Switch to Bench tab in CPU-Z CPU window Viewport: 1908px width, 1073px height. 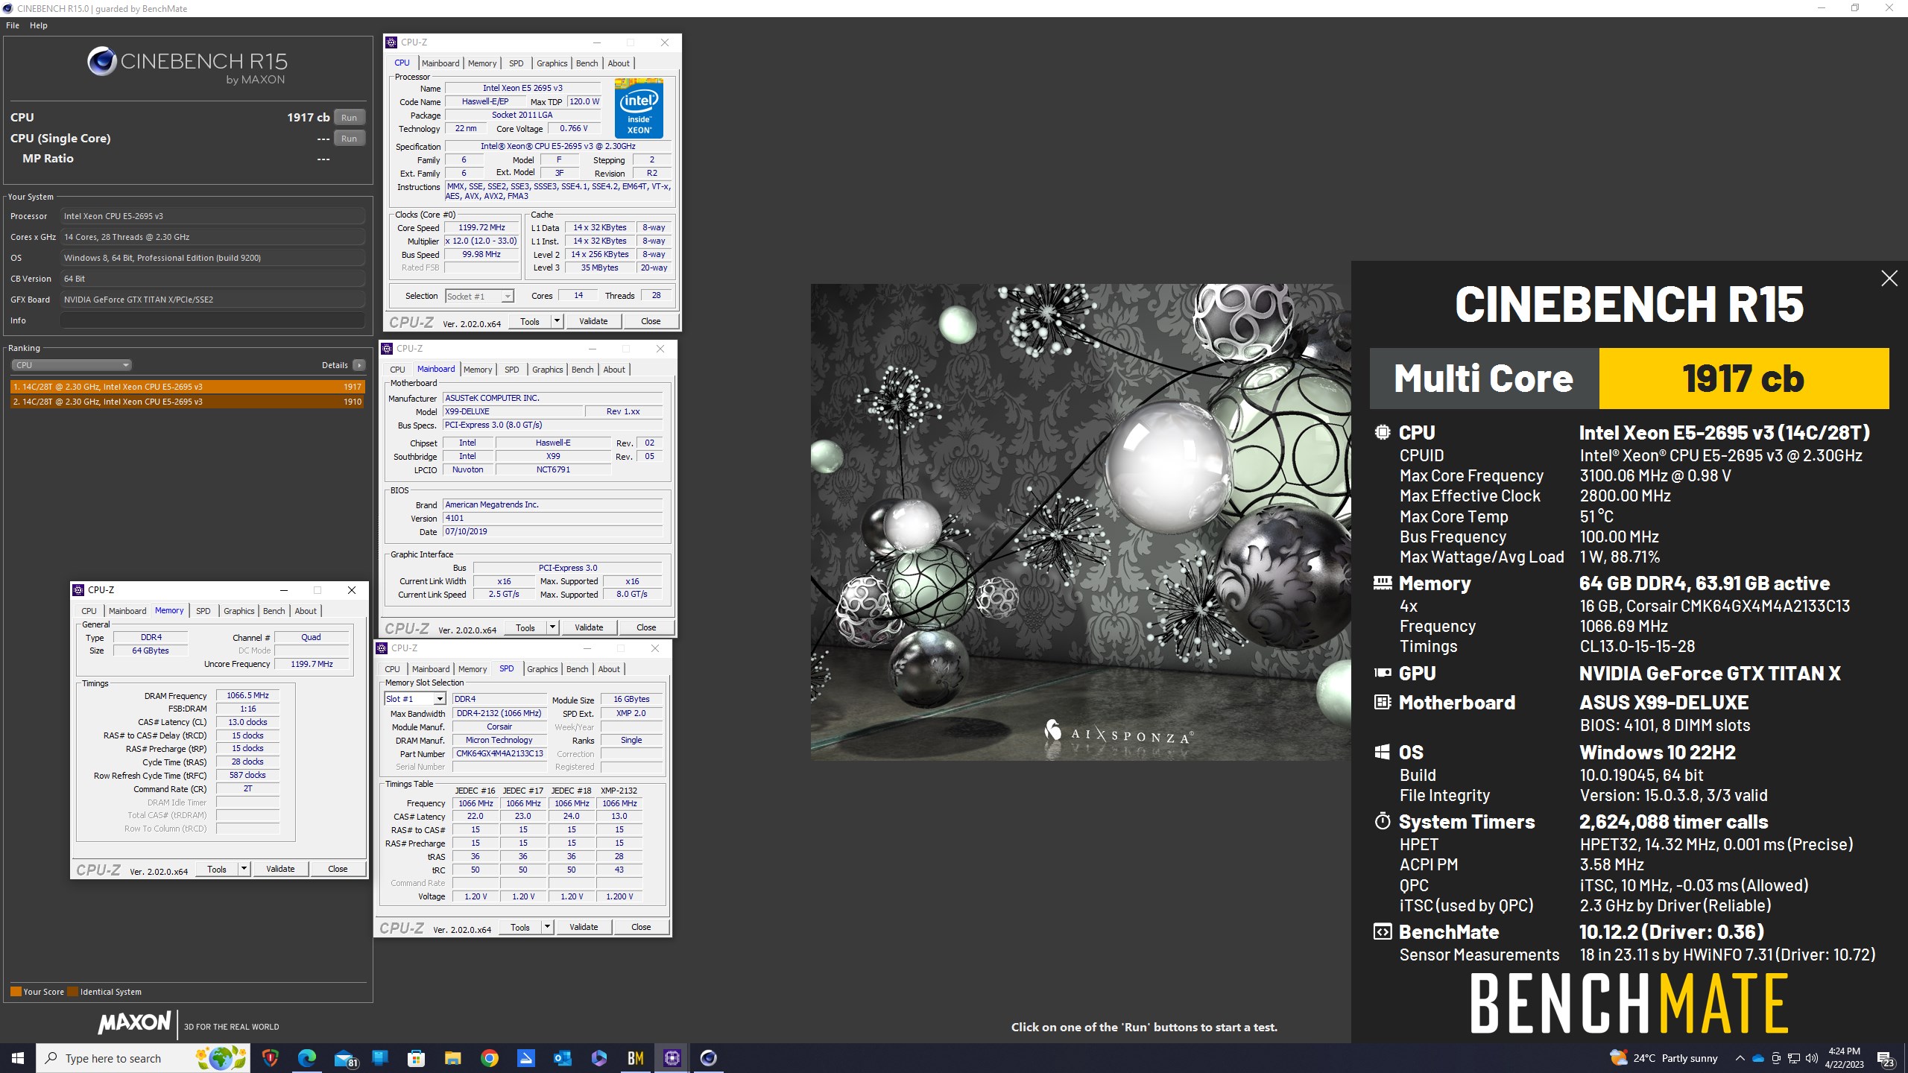coord(587,63)
